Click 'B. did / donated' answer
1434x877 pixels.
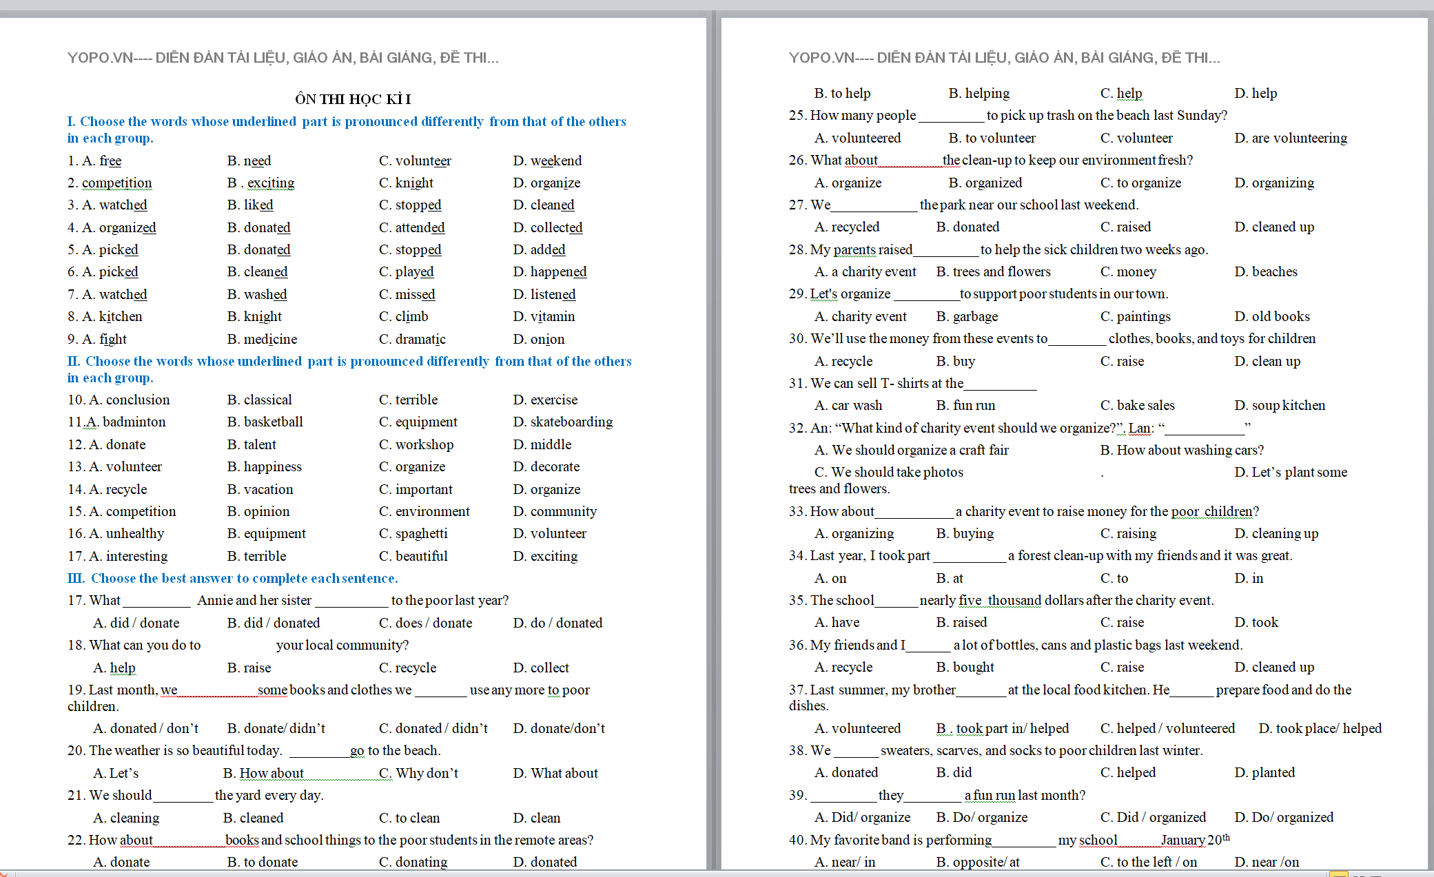click(x=273, y=623)
